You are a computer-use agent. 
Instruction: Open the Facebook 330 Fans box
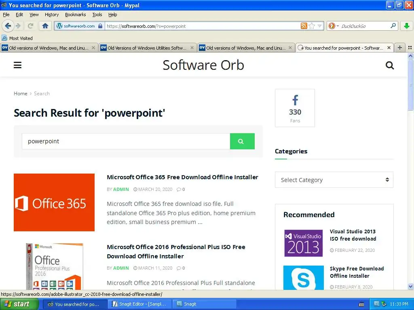[x=295, y=108]
